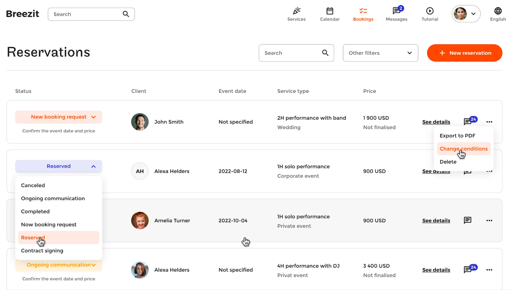Open the user profile dropdown
Viewport: 511px width, 290px height.
(x=466, y=14)
